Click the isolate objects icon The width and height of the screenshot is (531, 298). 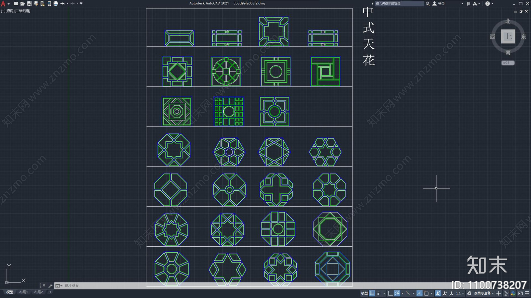tap(506, 293)
